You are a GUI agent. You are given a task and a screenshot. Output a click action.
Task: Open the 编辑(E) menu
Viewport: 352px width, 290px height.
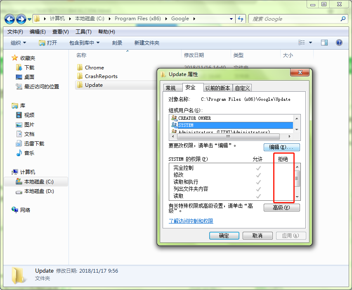(x=38, y=32)
